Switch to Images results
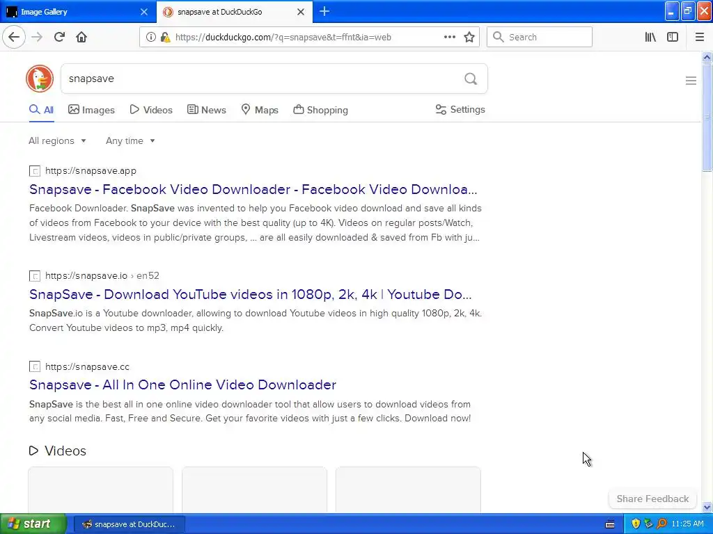Image resolution: width=713 pixels, height=534 pixels. point(91,110)
